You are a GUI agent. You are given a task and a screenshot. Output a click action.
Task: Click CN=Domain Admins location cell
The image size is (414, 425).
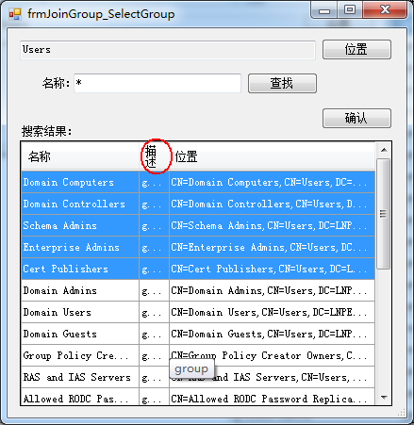pyautogui.click(x=272, y=290)
